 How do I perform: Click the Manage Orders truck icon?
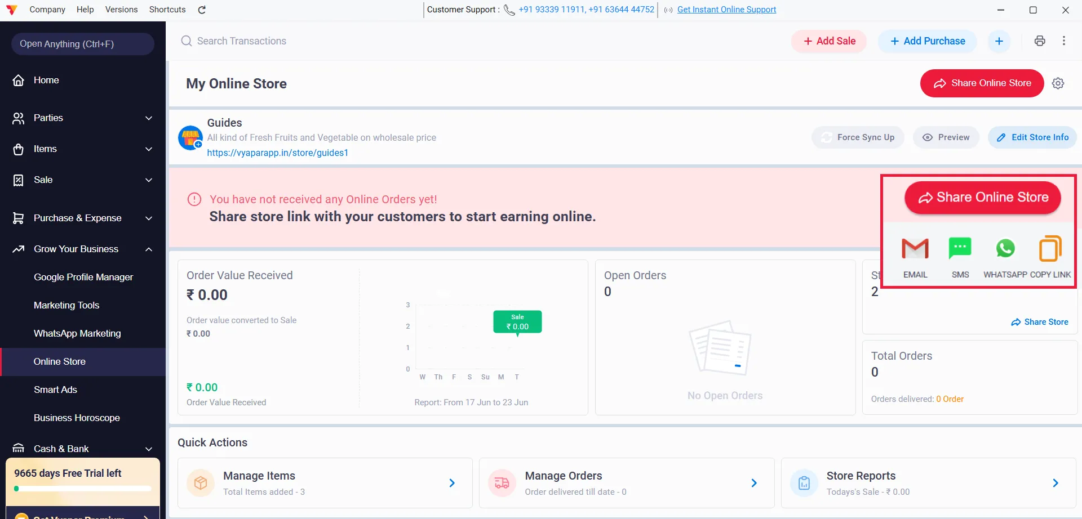(x=502, y=483)
